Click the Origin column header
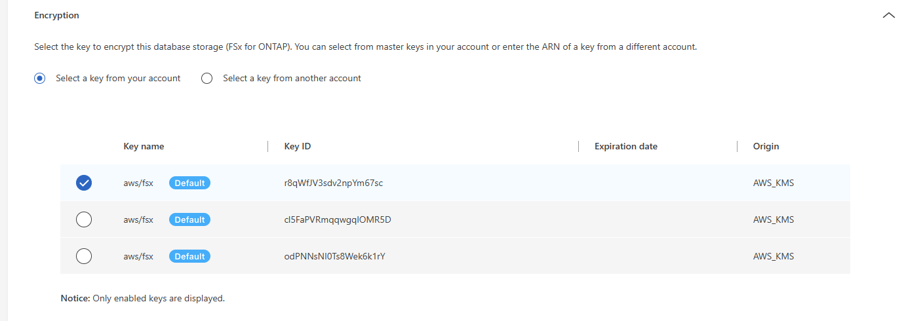This screenshot has height=321, width=906. [766, 147]
